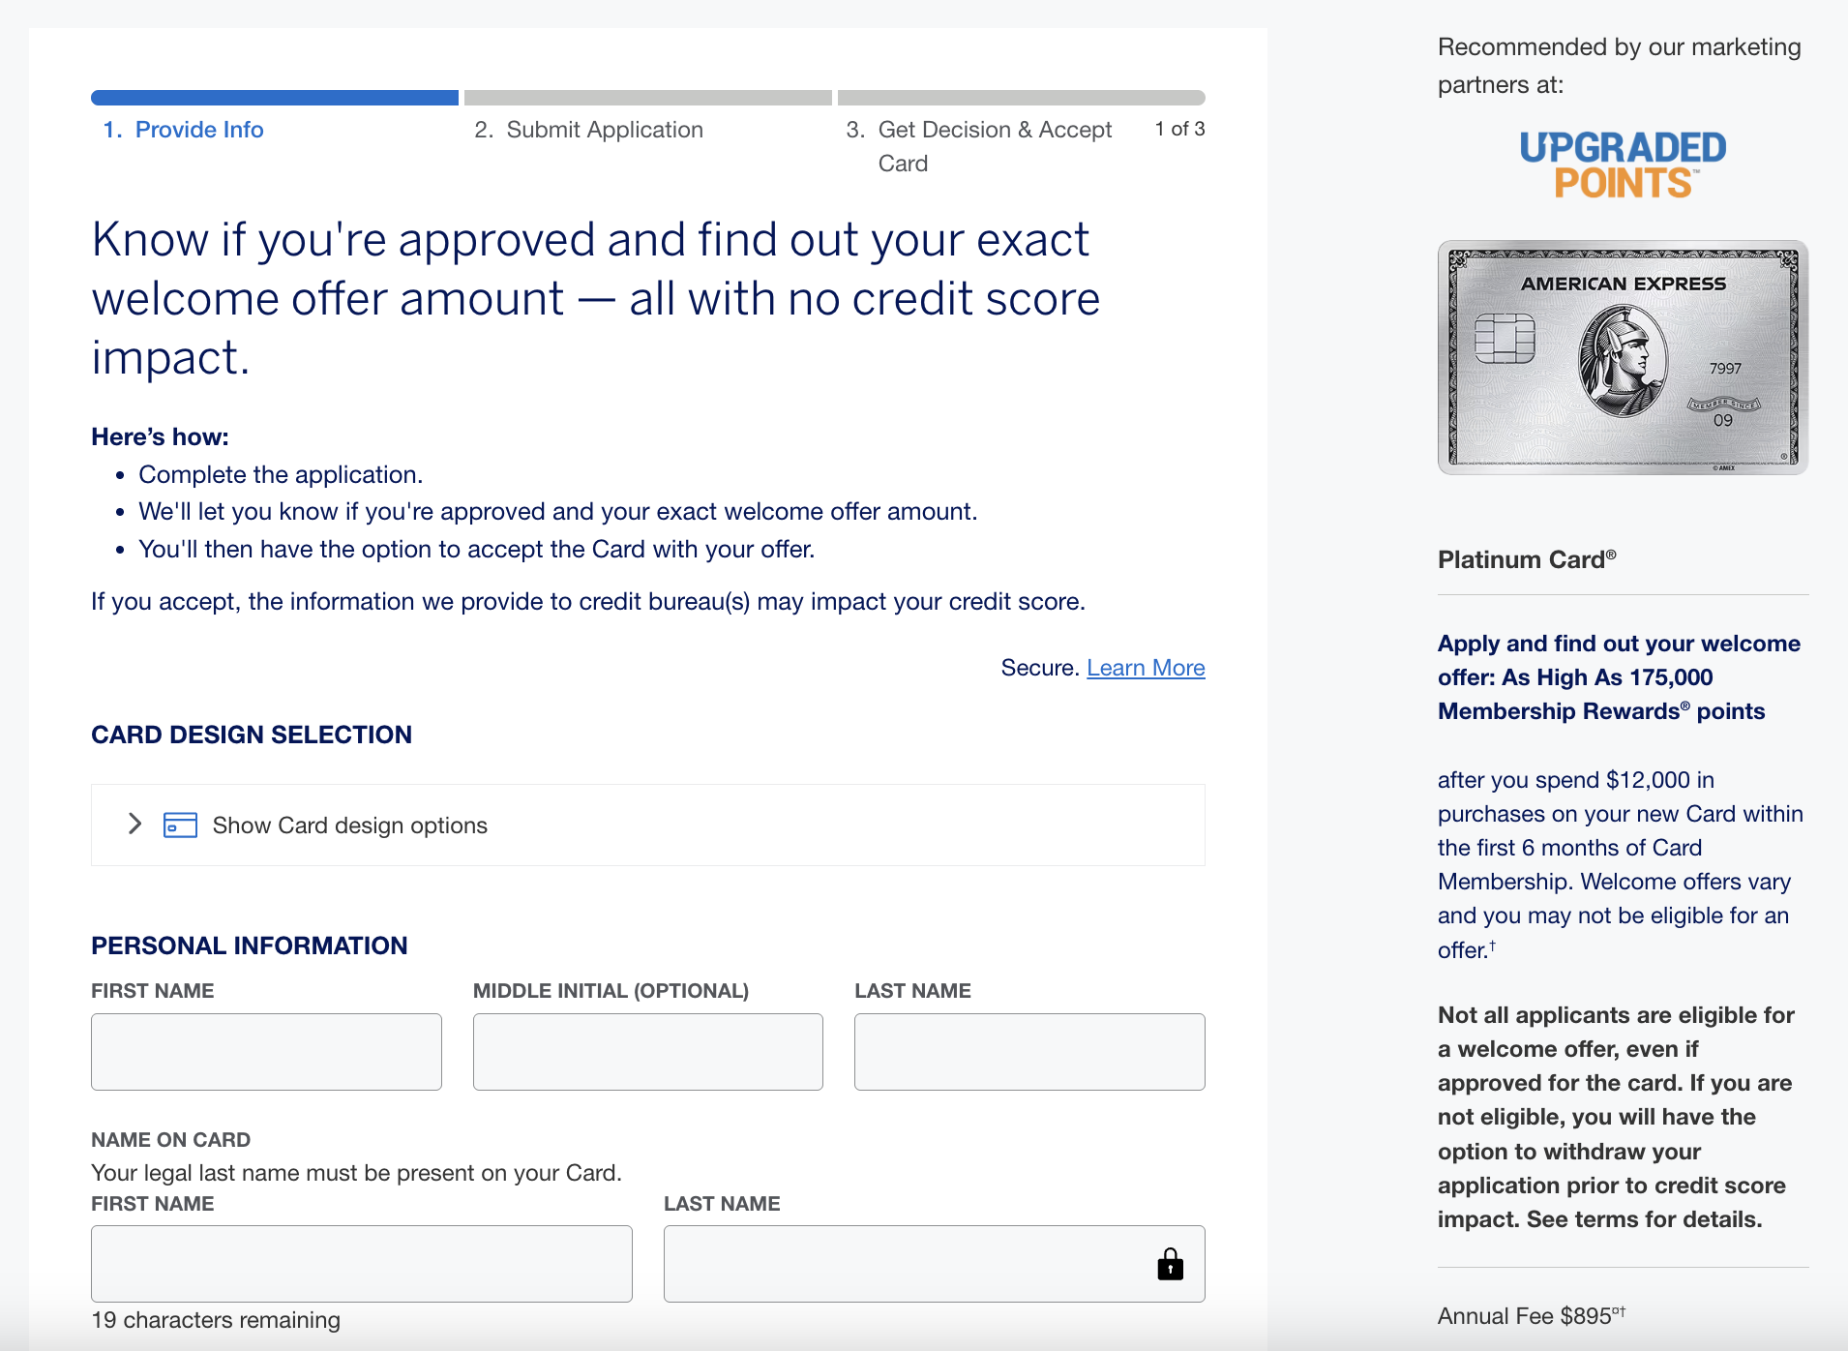Click the Complete the application bullet

pyautogui.click(x=281, y=474)
